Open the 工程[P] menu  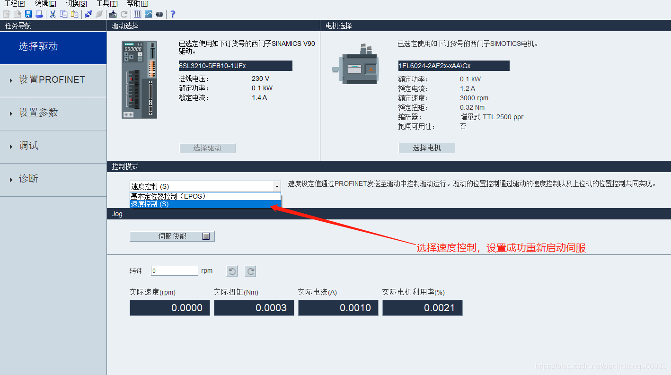coord(15,4)
